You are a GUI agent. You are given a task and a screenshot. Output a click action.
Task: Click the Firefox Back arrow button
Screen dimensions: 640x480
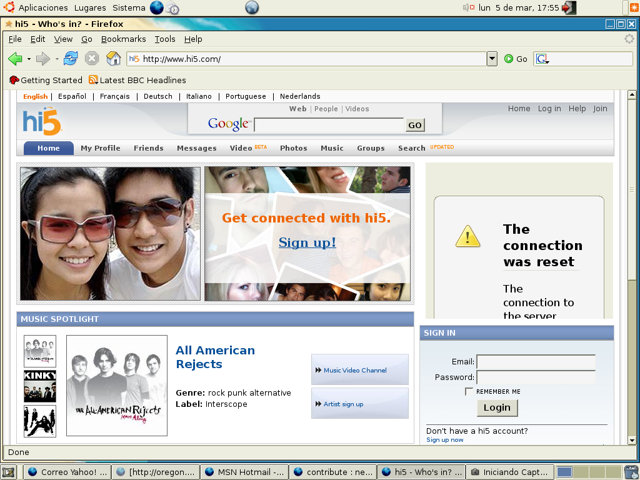click(15, 59)
